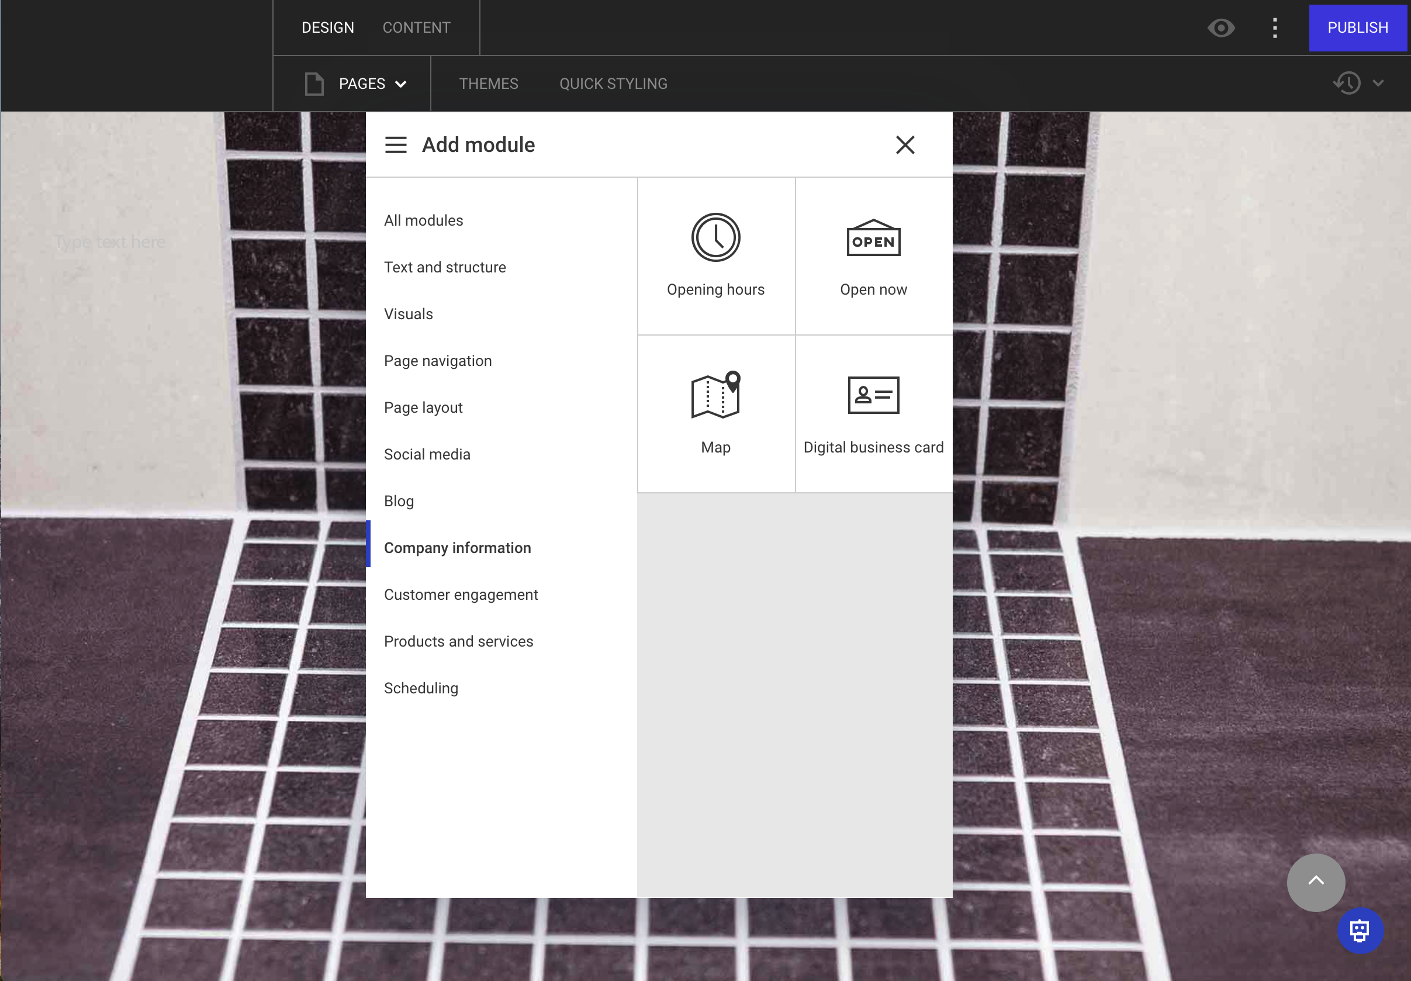Open the three-dot options menu
The height and width of the screenshot is (981, 1411).
(1275, 27)
